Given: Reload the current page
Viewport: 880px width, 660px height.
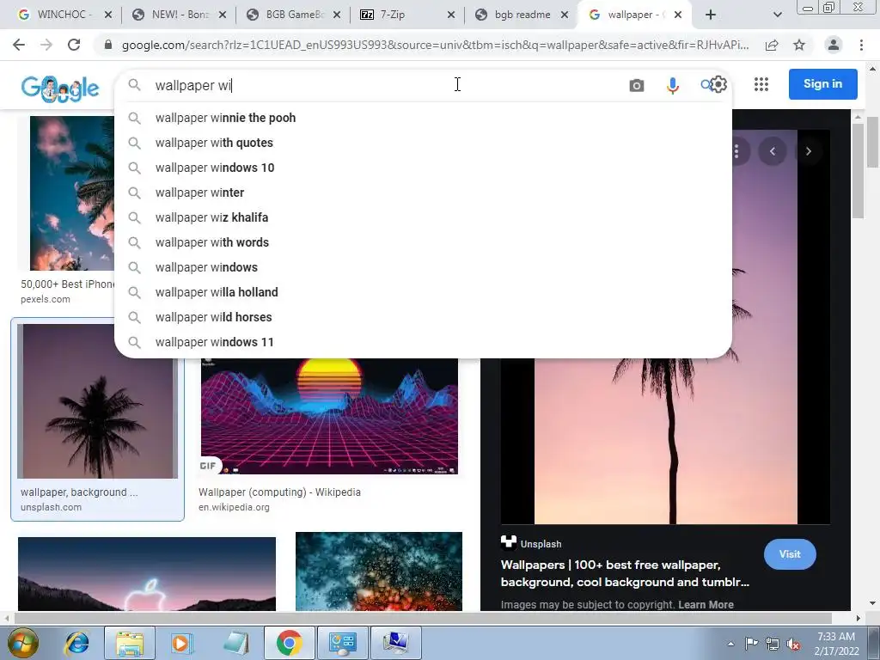Looking at the screenshot, I should coord(74,45).
